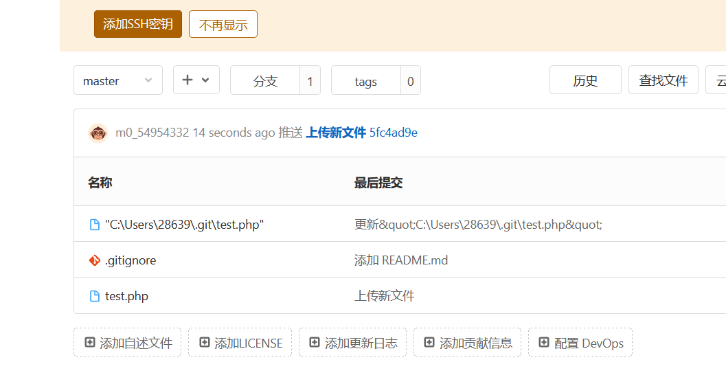Click the 查找文件 button

pyautogui.click(x=663, y=80)
